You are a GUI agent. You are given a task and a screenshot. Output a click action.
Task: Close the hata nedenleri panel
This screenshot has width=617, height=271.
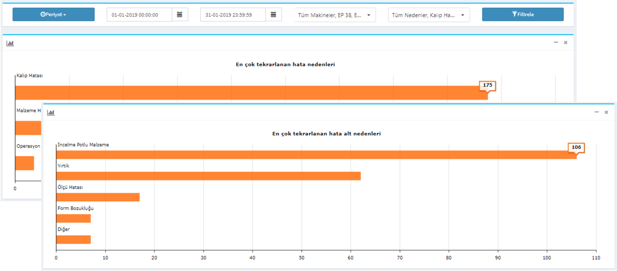click(566, 43)
